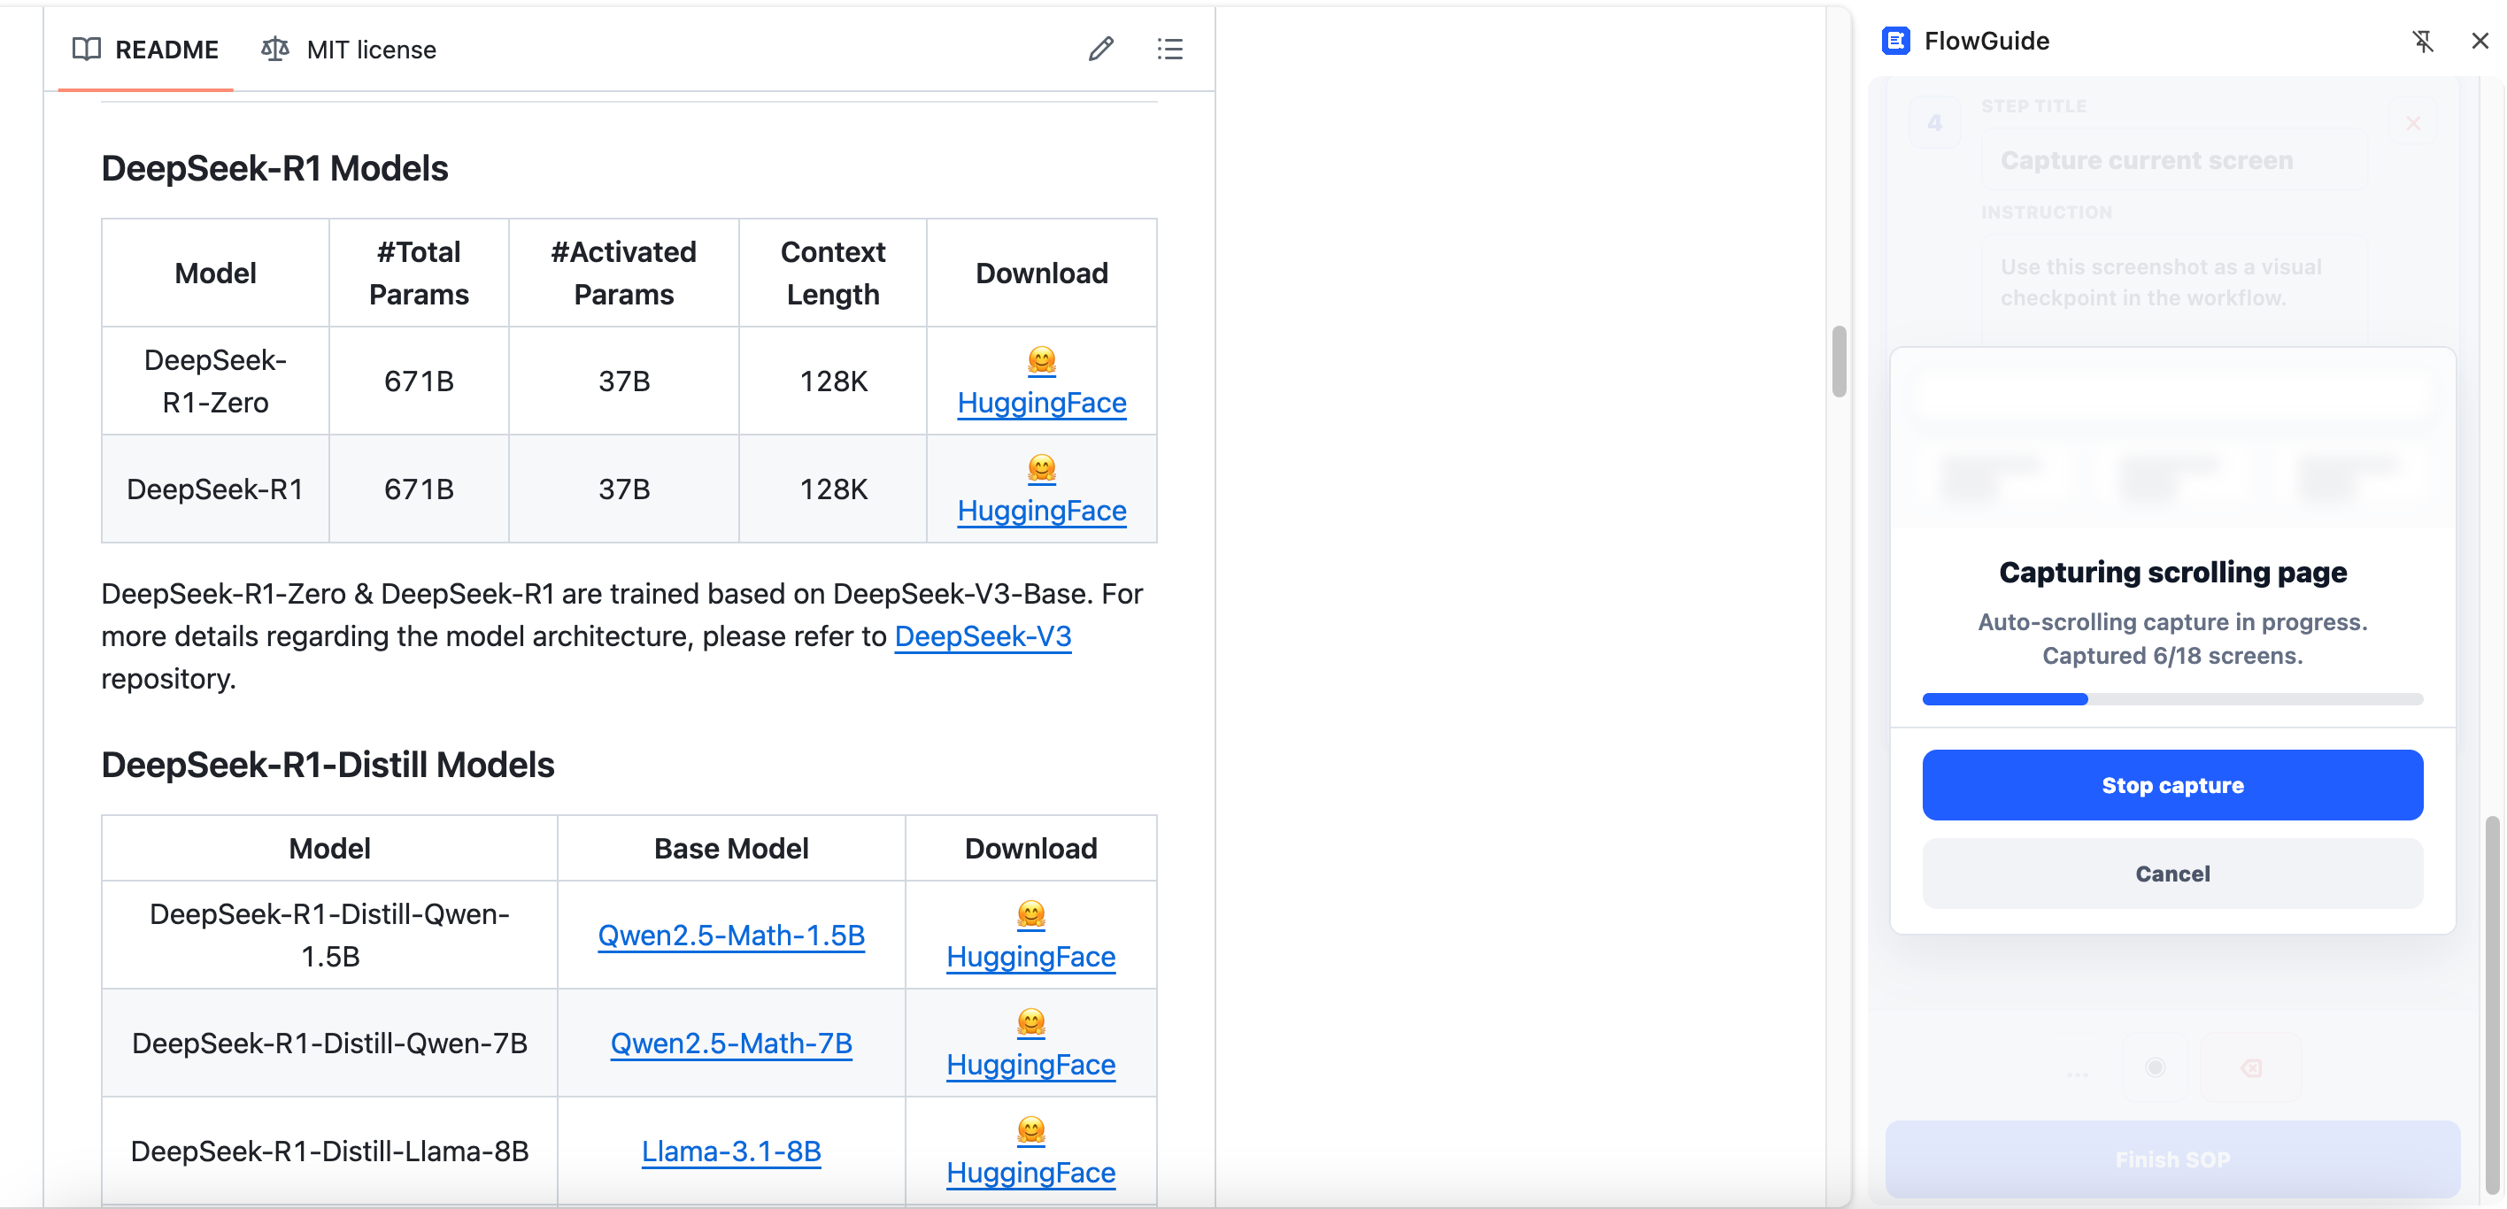Screen dimensions: 2507x1209
Task: Follow the DeepSeek-V3 repository link
Action: pos(983,636)
